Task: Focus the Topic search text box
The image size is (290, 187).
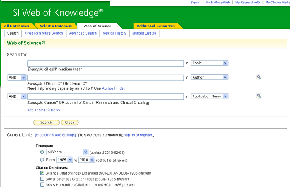Action: point(106,63)
